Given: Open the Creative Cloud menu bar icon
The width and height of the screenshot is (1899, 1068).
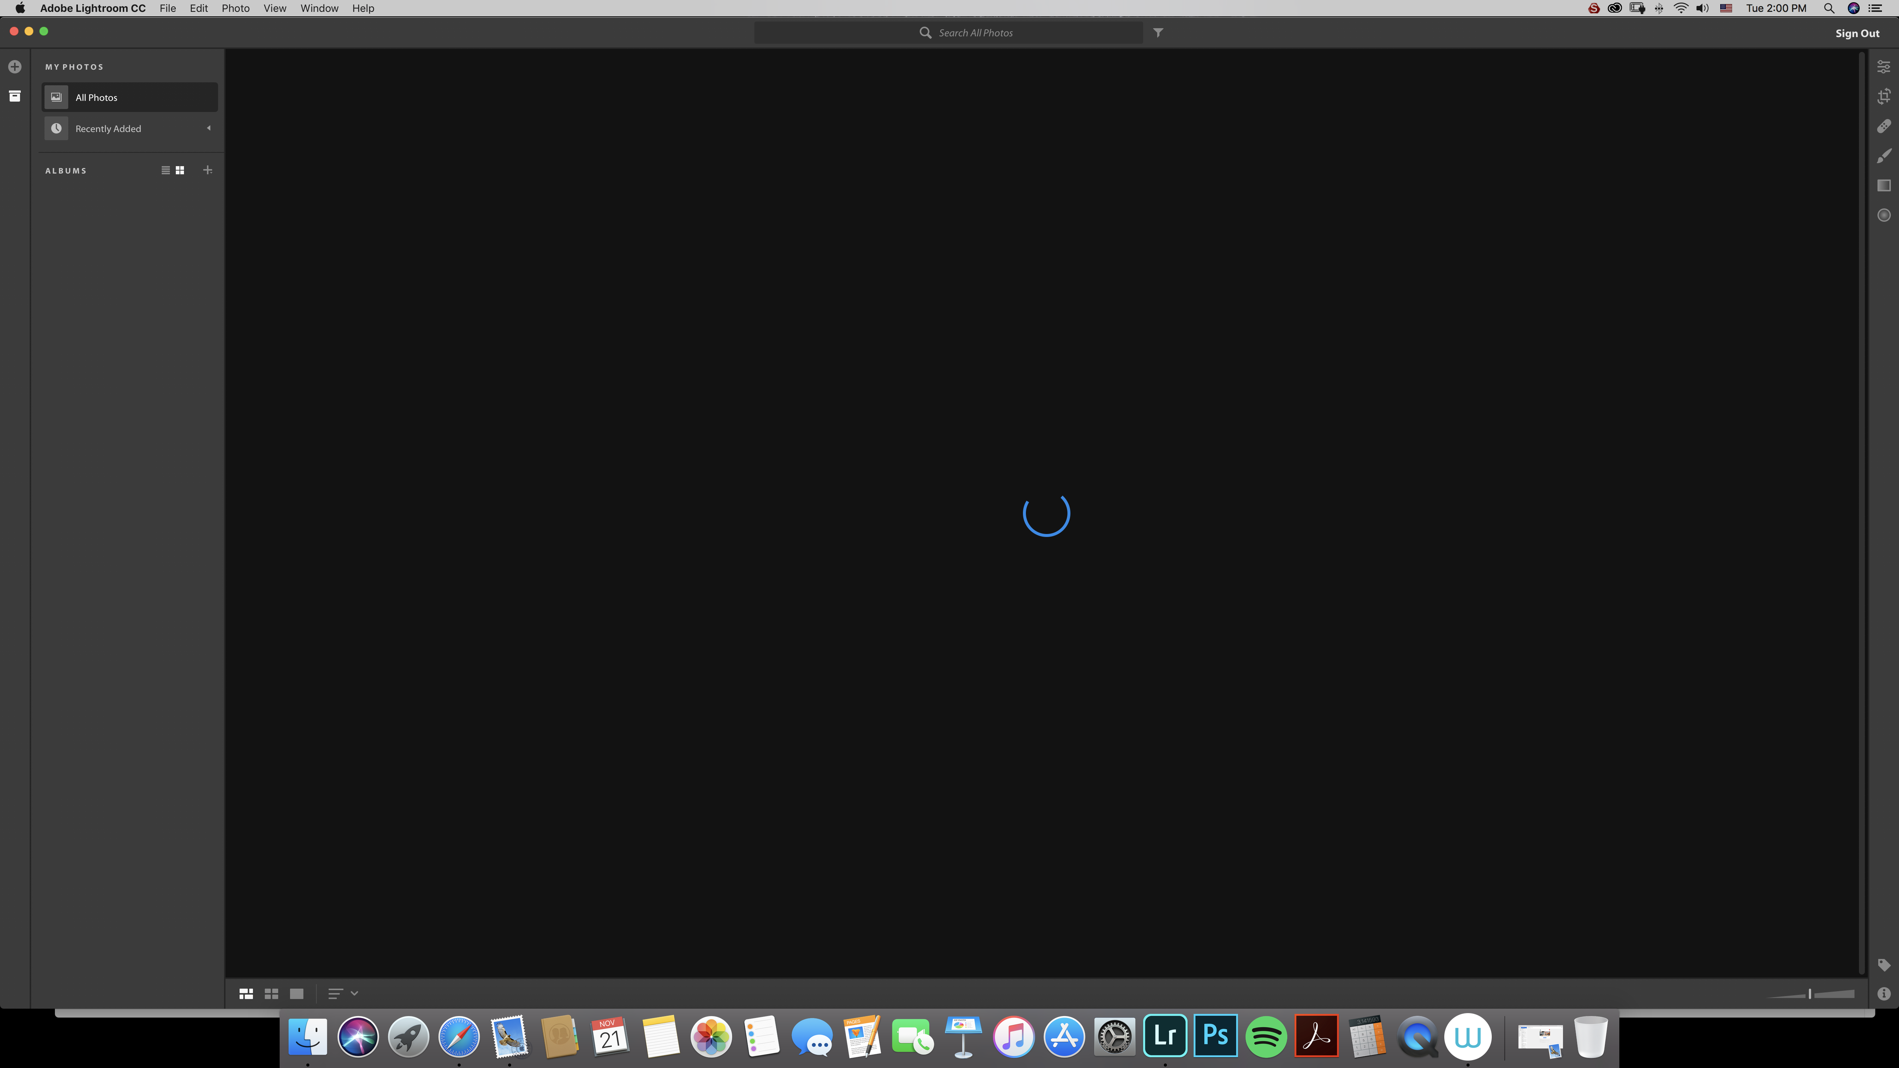Looking at the screenshot, I should click(x=1615, y=8).
